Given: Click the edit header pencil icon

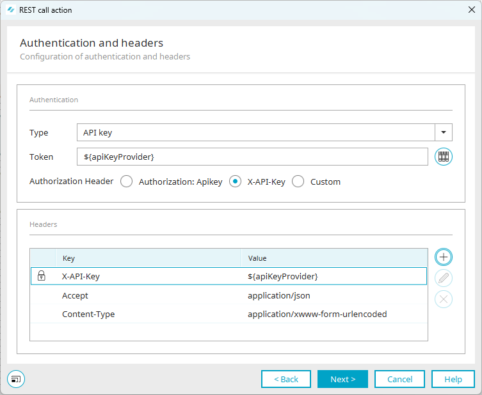Looking at the screenshot, I should 444,278.
